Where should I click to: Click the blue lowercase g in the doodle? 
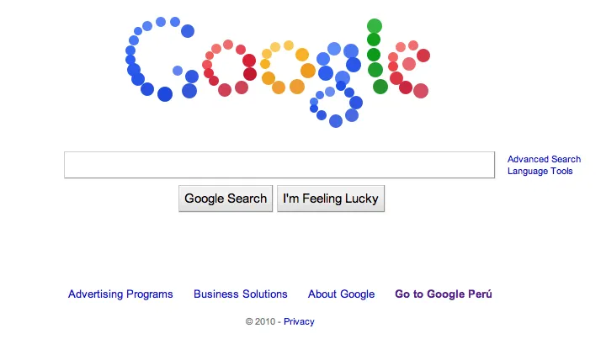pyautogui.click(x=336, y=85)
